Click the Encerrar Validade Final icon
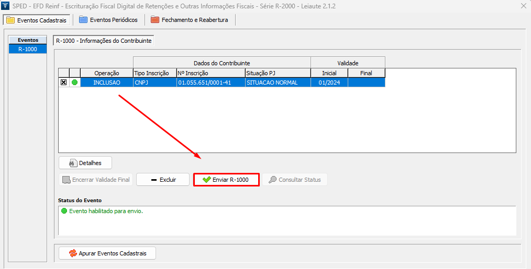 (x=67, y=180)
